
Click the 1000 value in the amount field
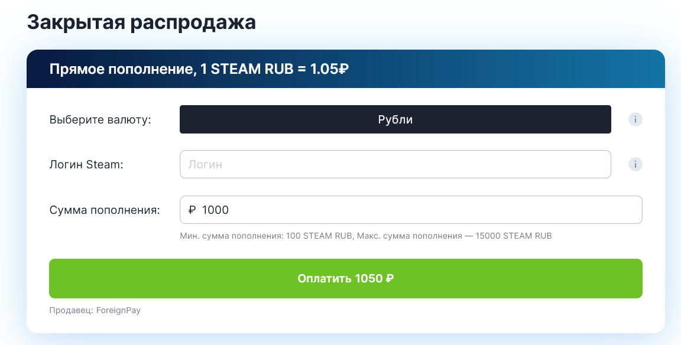point(215,210)
